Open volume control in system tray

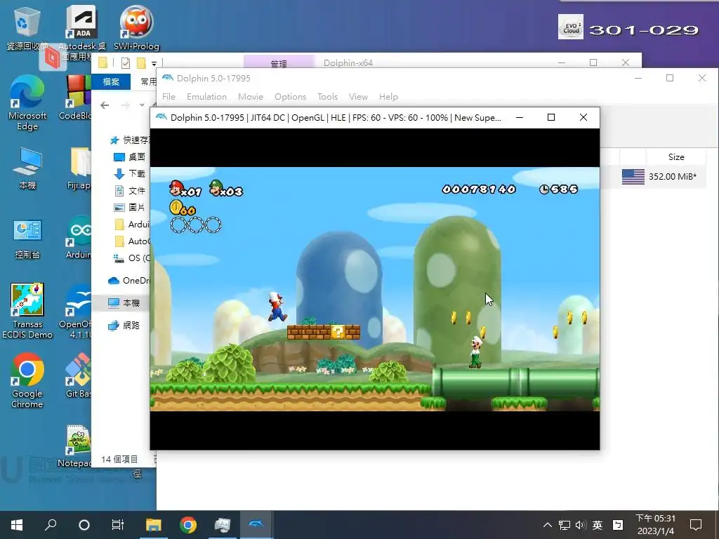[581, 525]
